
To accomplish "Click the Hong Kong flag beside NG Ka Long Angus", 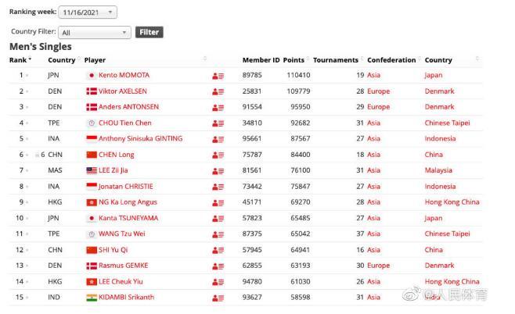I will 92,202.
